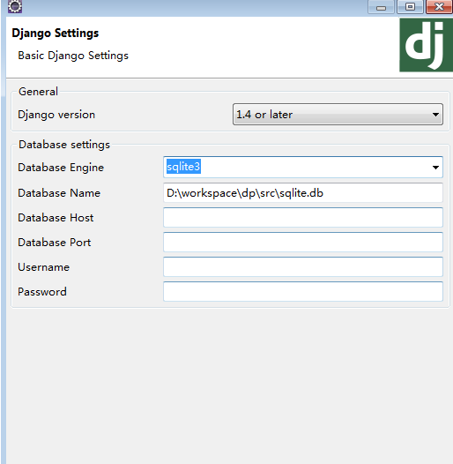453x464 pixels.
Task: Click the Basic Django Settings subtitle
Action: 73,56
